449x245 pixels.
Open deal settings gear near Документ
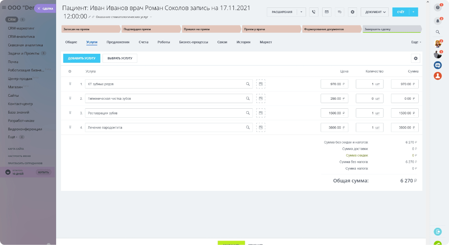tap(352, 12)
